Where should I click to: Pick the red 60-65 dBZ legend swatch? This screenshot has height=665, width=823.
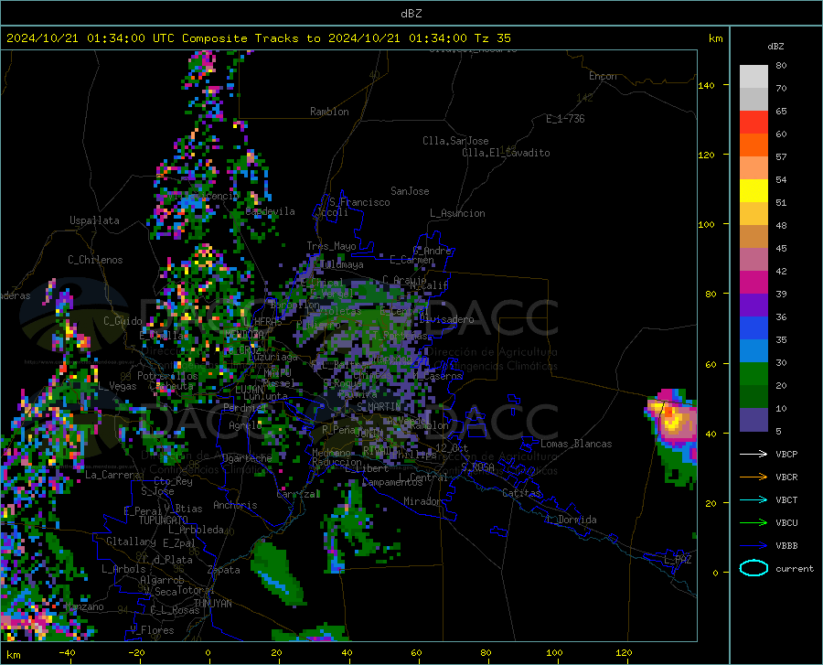pyautogui.click(x=754, y=123)
